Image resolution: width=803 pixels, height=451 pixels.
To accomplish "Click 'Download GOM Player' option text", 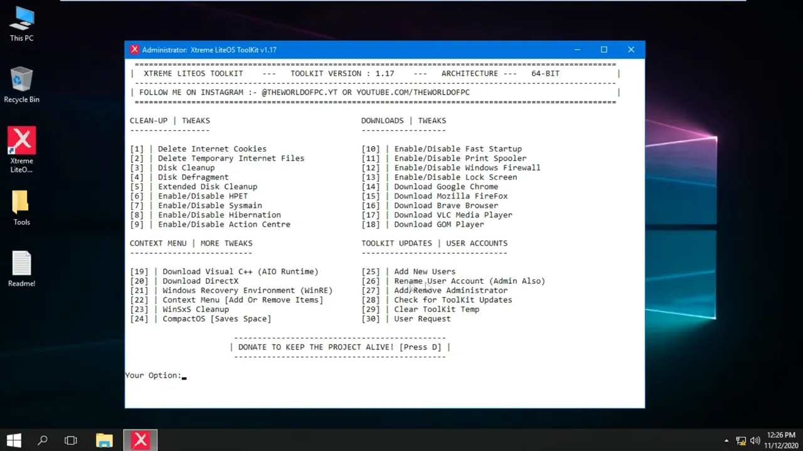I will (x=439, y=224).
